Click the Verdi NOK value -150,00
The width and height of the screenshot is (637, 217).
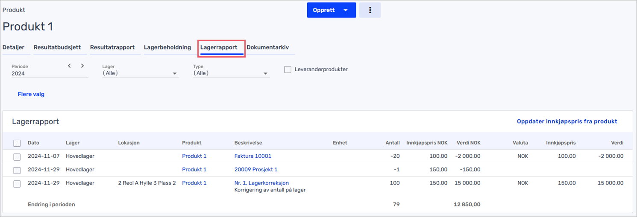tap(470, 170)
